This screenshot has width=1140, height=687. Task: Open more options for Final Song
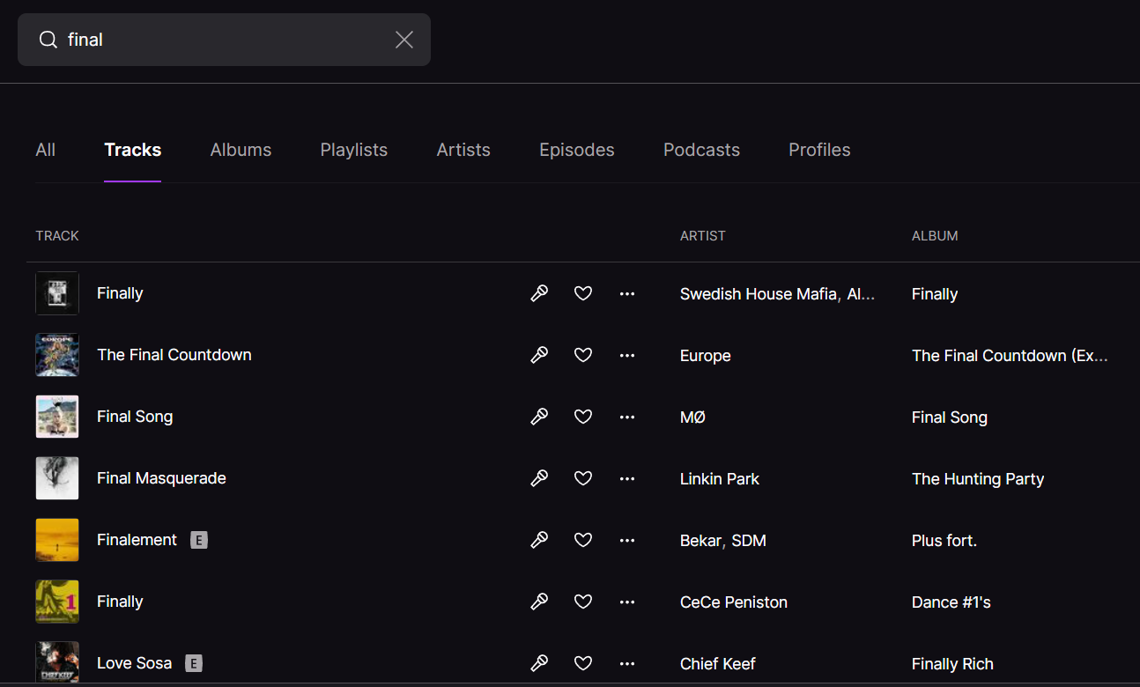(627, 417)
